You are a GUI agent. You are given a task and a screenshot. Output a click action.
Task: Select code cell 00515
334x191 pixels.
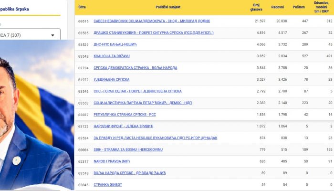(x=83, y=21)
